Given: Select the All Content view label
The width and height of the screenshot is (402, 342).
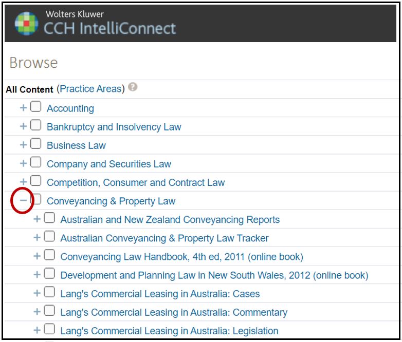Looking at the screenshot, I should [29, 89].
